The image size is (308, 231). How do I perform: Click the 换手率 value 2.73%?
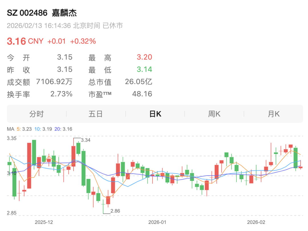pyautogui.click(x=62, y=94)
